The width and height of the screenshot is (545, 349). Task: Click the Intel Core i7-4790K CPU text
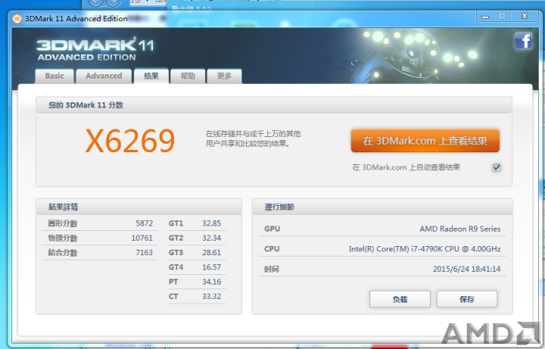pos(425,249)
